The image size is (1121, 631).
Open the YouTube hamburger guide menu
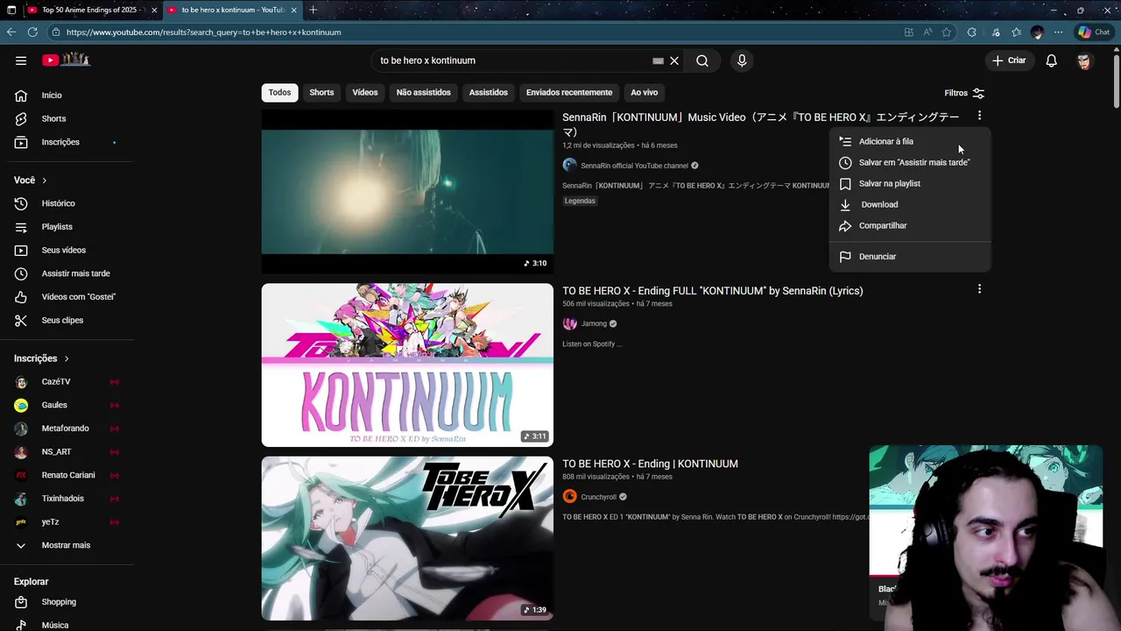[x=21, y=60]
